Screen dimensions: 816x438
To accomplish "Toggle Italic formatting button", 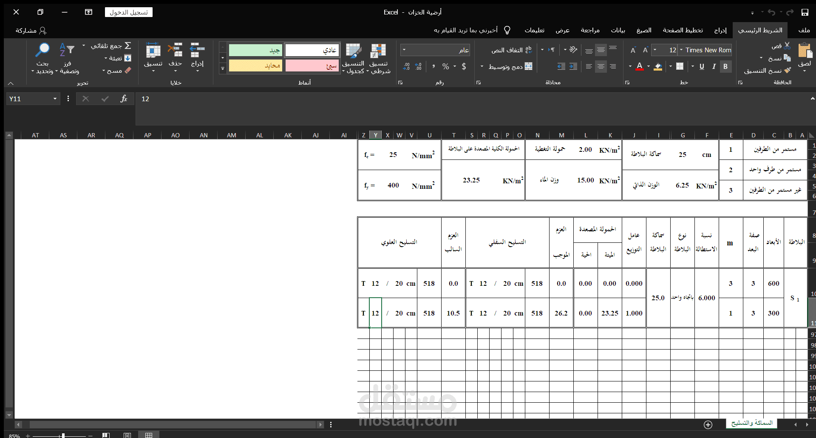I will tap(714, 66).
